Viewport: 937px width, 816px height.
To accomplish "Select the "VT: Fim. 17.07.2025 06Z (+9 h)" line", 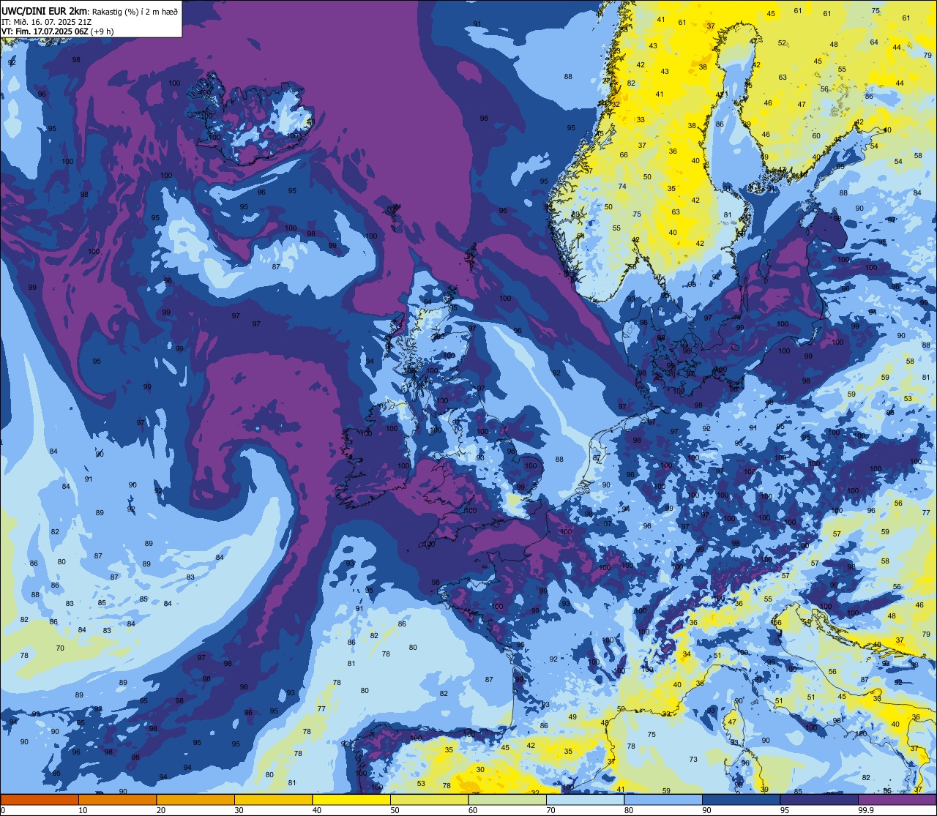I will [58, 31].
